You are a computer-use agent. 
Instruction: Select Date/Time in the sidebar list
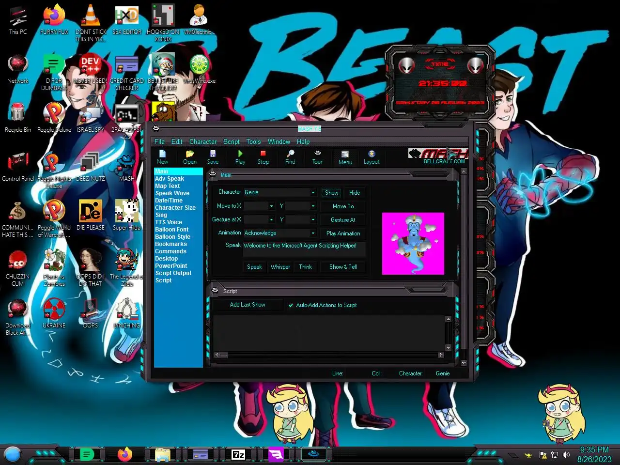tap(169, 201)
